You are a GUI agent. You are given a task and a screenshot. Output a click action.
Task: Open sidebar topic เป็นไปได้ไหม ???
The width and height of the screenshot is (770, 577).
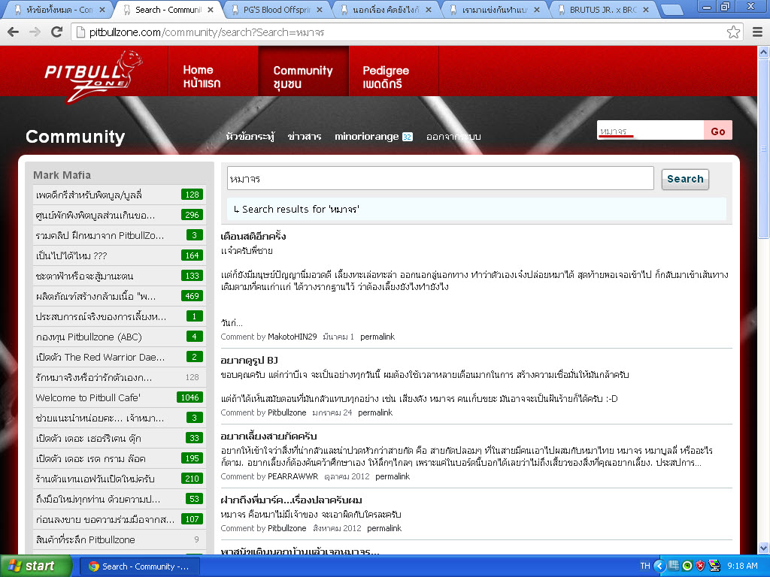[71, 255]
